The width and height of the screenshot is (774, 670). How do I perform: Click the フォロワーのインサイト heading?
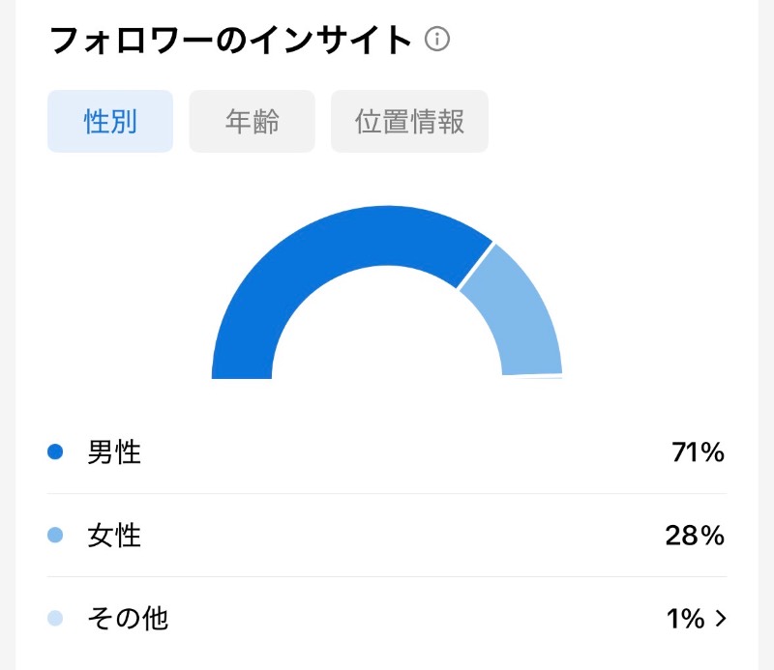230,40
